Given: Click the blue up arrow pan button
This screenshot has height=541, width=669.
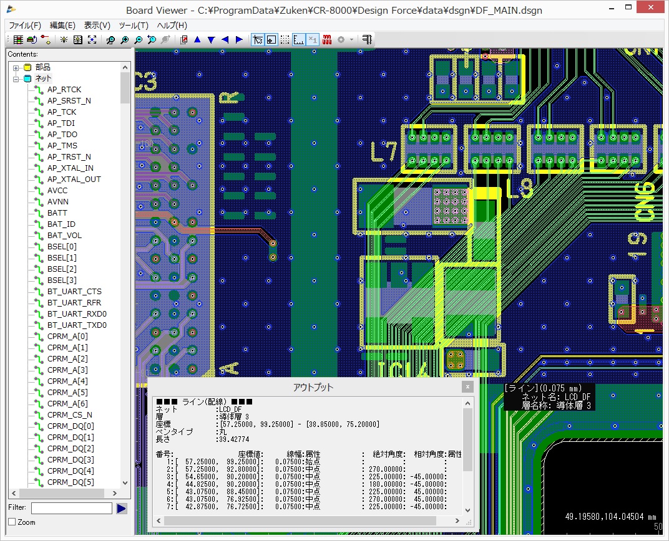Looking at the screenshot, I should click(x=197, y=39).
